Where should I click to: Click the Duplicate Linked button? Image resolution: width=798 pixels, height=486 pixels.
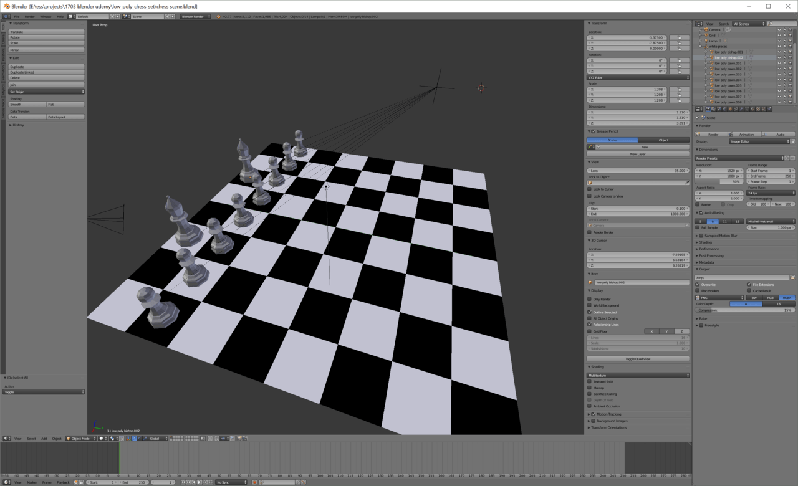[x=47, y=72]
